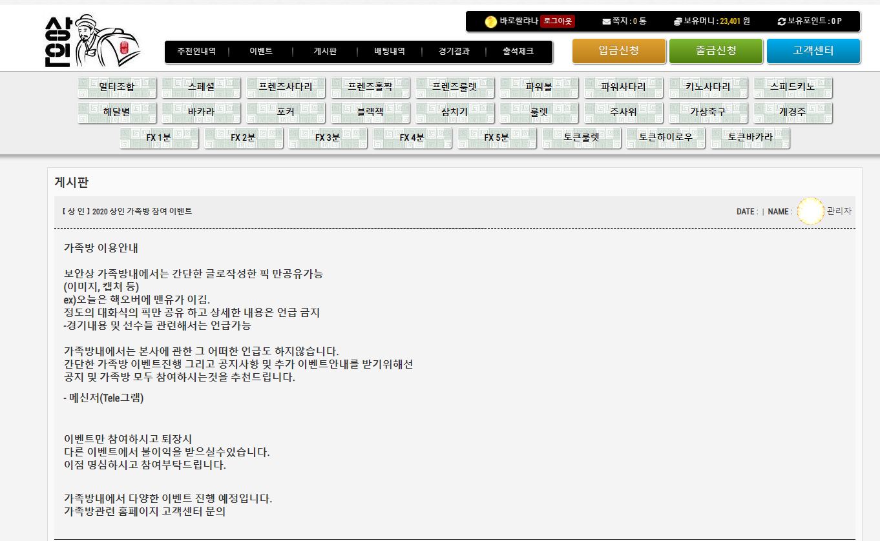880x541 pixels.
Task: Go to 고객센터 customer center
Action: [x=813, y=51]
